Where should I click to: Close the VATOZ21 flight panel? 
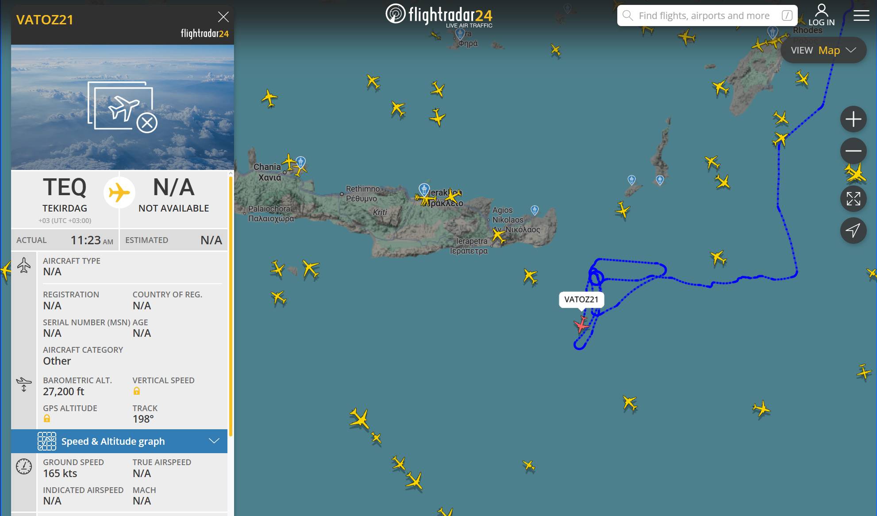tap(223, 17)
